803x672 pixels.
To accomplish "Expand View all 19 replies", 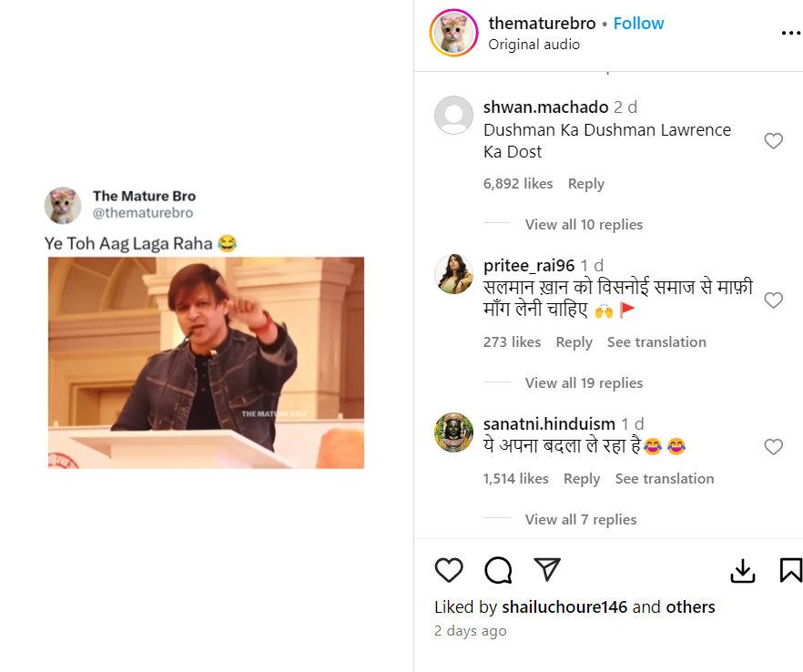I will [x=584, y=383].
